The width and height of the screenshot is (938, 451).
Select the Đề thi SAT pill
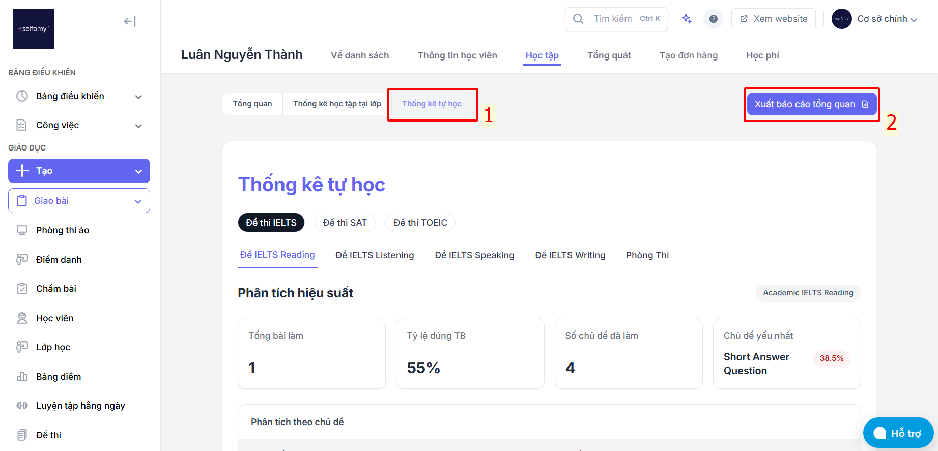(345, 223)
